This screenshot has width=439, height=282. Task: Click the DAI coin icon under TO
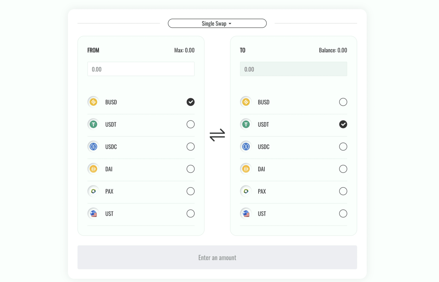pyautogui.click(x=246, y=169)
